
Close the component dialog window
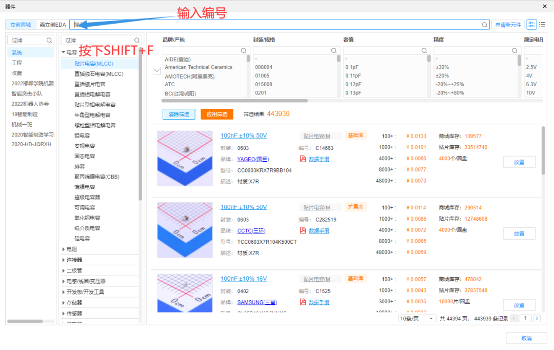[x=544, y=6]
